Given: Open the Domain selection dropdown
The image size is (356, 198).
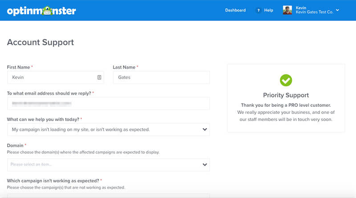Looking at the screenshot, I should tap(109, 165).
